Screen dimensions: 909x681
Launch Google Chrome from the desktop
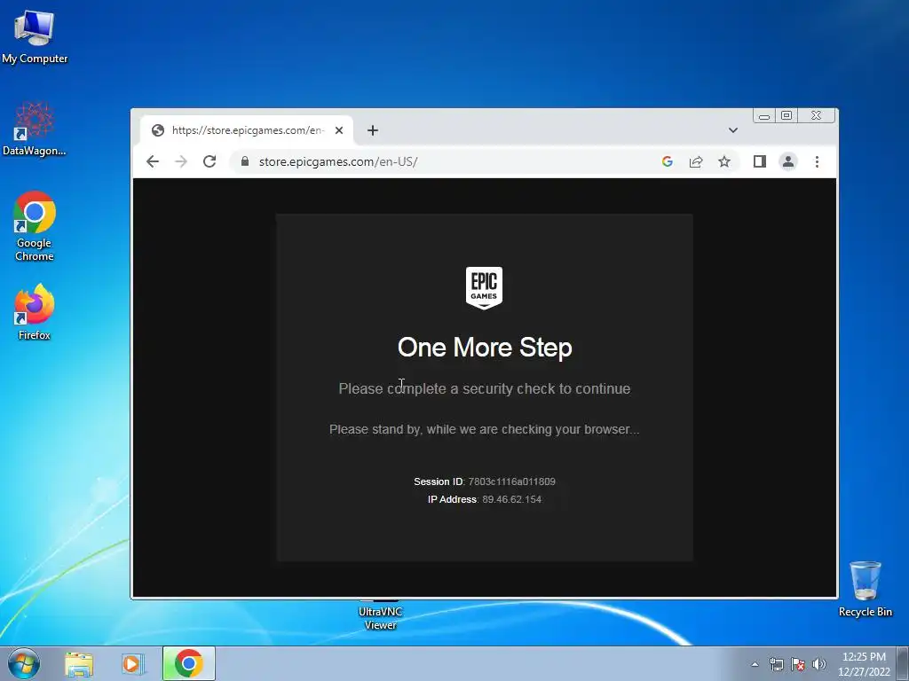pyautogui.click(x=35, y=226)
